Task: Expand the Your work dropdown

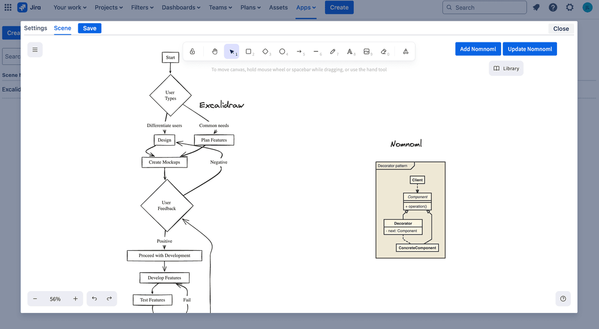Action: coord(70,7)
